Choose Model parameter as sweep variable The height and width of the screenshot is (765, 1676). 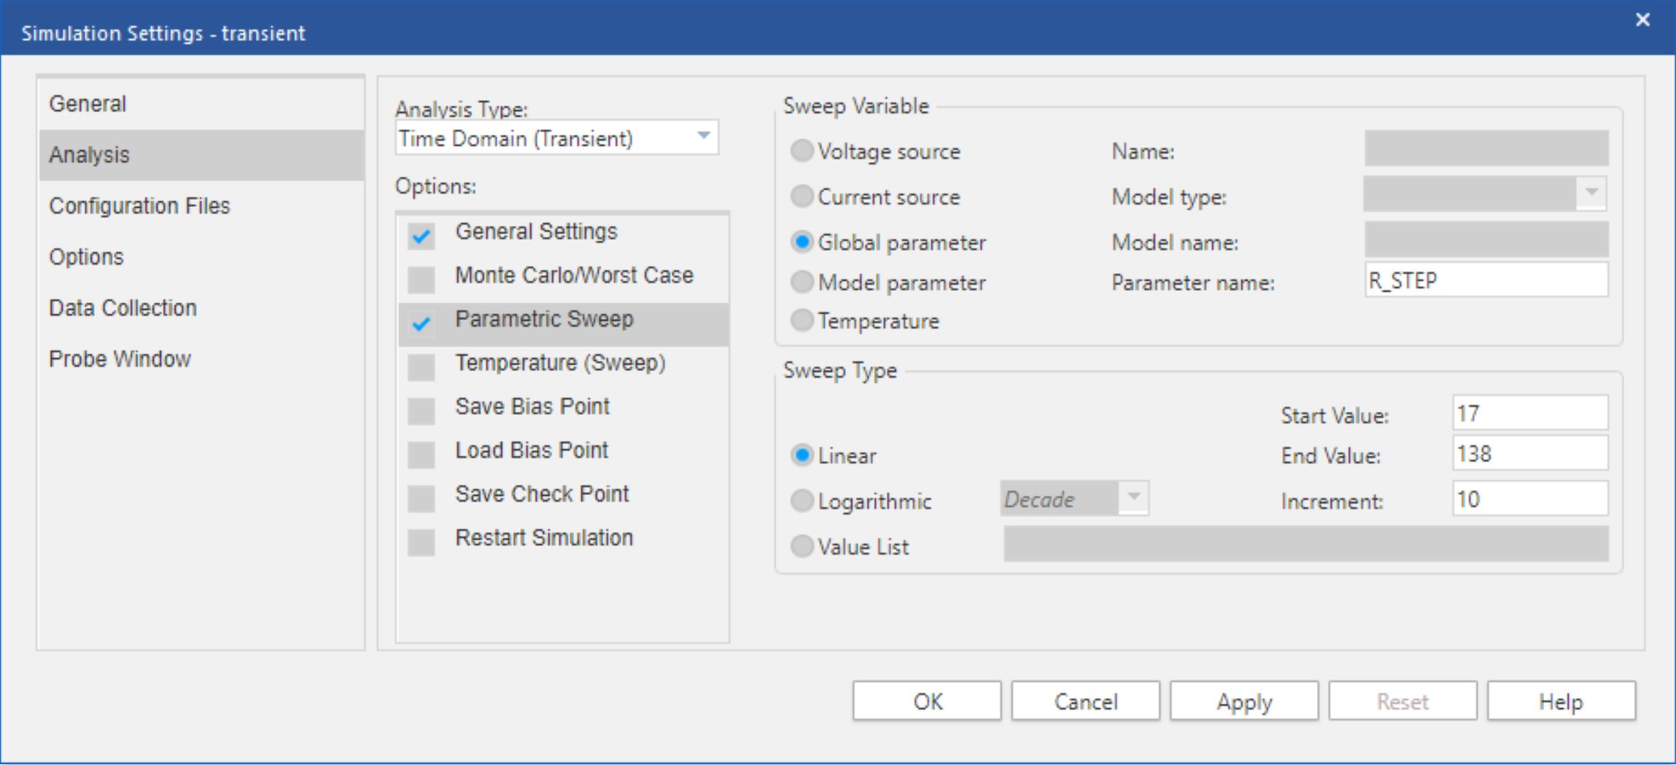click(802, 282)
